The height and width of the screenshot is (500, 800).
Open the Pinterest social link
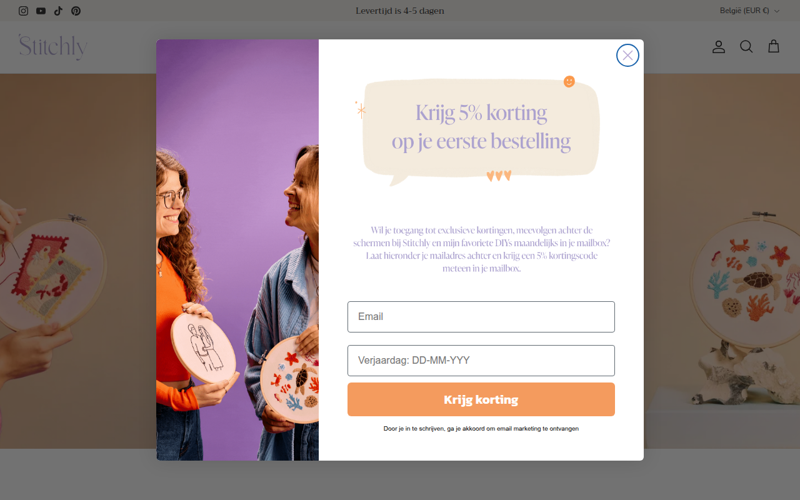76,11
